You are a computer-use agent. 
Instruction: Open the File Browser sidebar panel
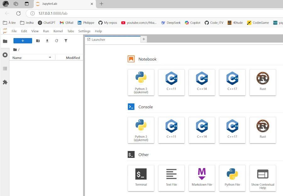[5, 41]
